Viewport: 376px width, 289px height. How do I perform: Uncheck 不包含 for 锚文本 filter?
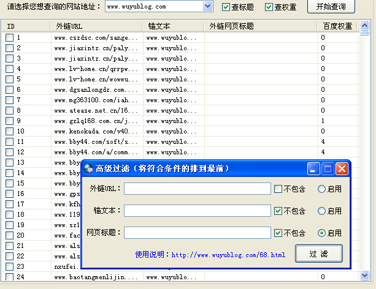pyautogui.click(x=278, y=211)
